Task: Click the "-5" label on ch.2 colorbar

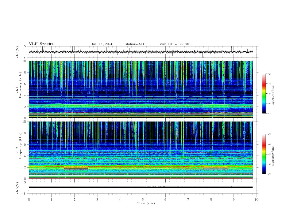Action: point(269,154)
